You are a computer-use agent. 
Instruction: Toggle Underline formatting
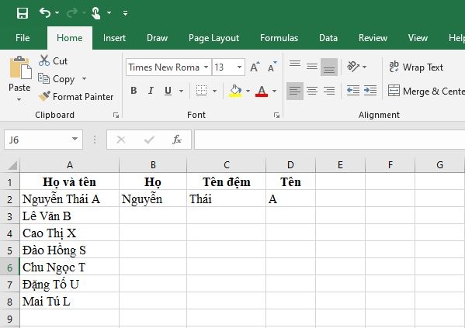tap(168, 91)
